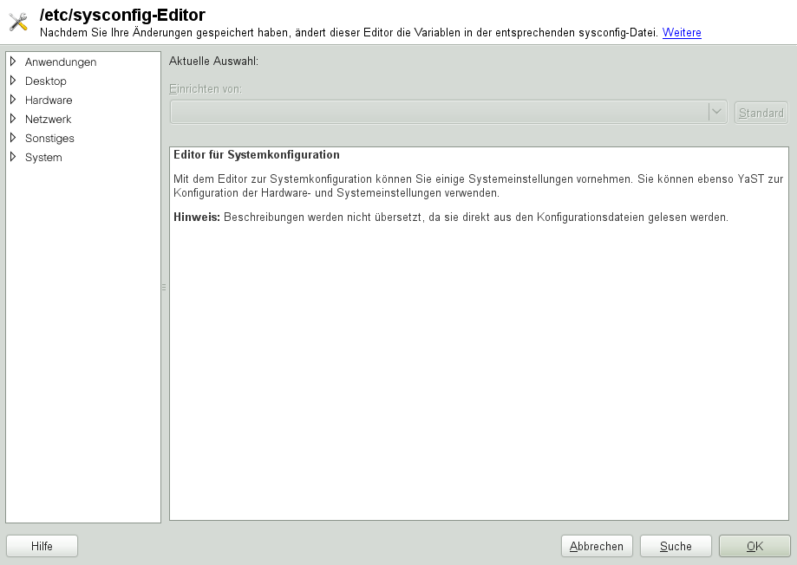Screen dimensions: 797x565
Task: Select the System tree item
Action: pos(43,157)
